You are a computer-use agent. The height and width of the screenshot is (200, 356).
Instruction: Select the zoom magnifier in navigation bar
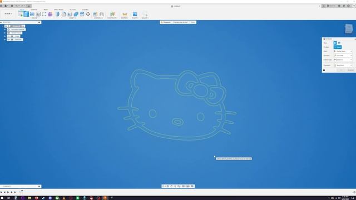[179, 186]
